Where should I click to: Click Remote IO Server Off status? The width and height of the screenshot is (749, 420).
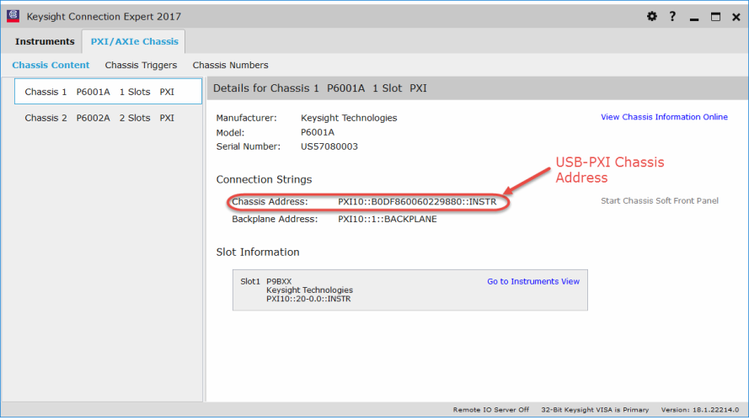[x=490, y=410]
